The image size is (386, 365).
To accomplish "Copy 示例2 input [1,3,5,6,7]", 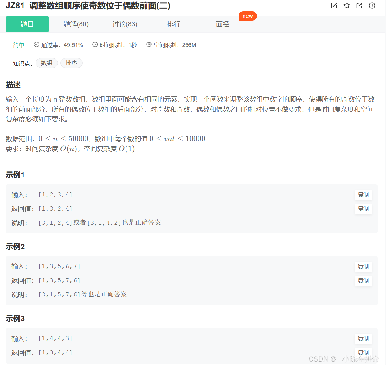I will 363,266.
